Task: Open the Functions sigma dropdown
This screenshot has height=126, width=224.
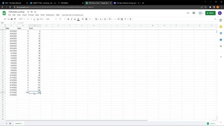Action: point(131,19)
